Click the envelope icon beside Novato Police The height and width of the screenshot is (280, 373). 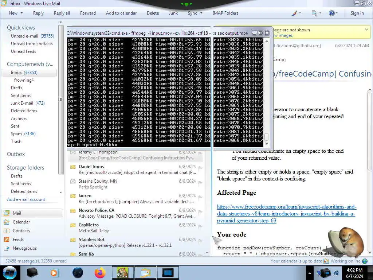[73, 211]
